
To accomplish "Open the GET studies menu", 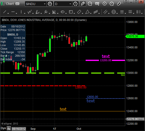I will [97, 4].
